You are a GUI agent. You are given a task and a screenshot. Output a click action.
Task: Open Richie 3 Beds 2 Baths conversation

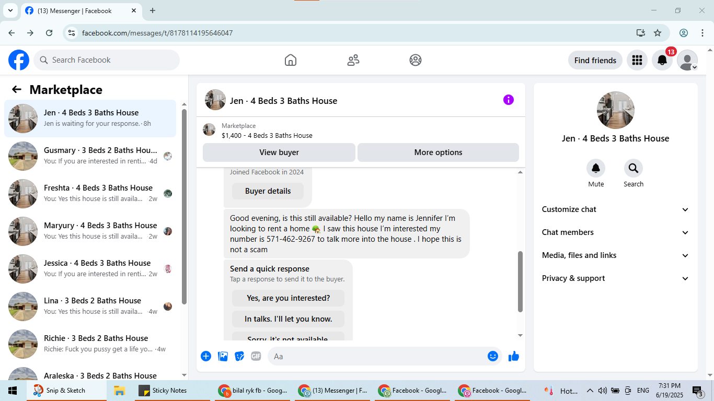90,344
